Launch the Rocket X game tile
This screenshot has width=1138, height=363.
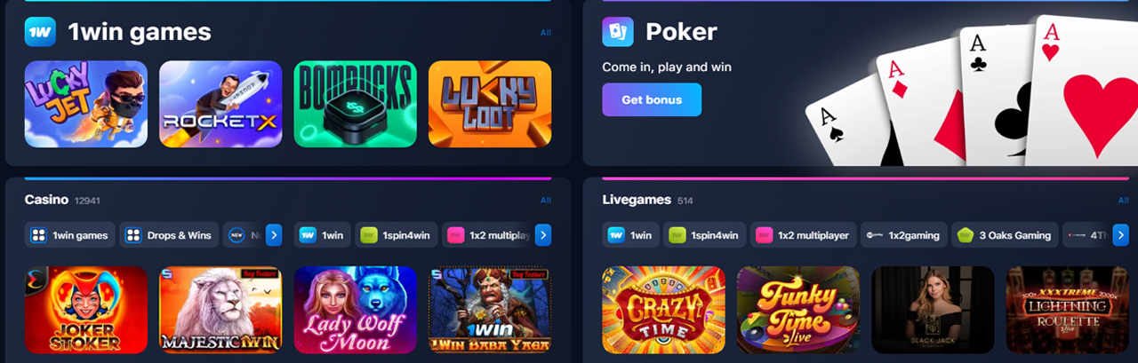pyautogui.click(x=220, y=104)
